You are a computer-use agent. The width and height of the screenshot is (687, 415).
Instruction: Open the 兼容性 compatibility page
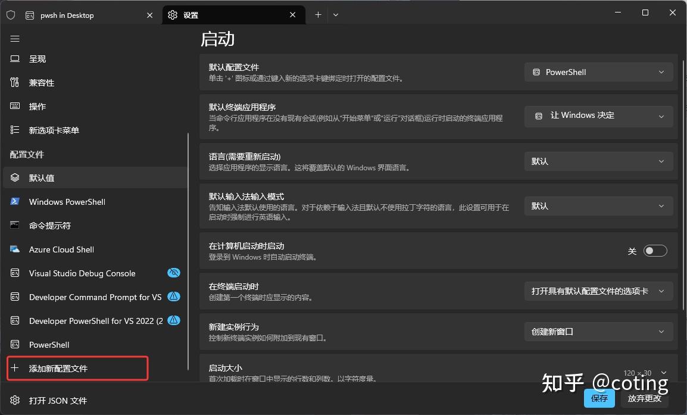pyautogui.click(x=95, y=82)
